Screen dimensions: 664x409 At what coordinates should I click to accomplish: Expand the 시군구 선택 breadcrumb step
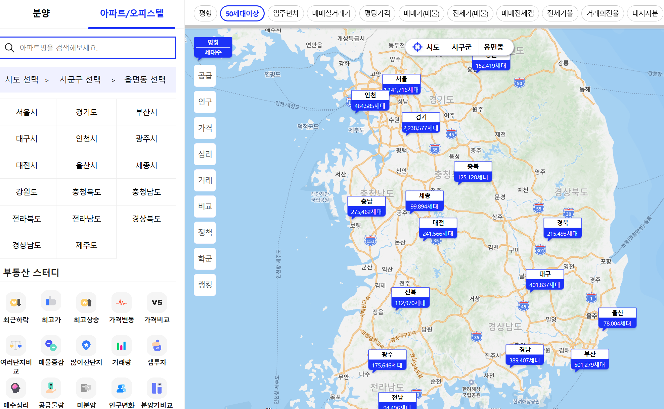click(x=80, y=79)
